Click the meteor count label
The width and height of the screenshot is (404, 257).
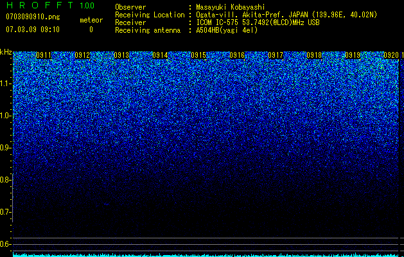[91, 20]
